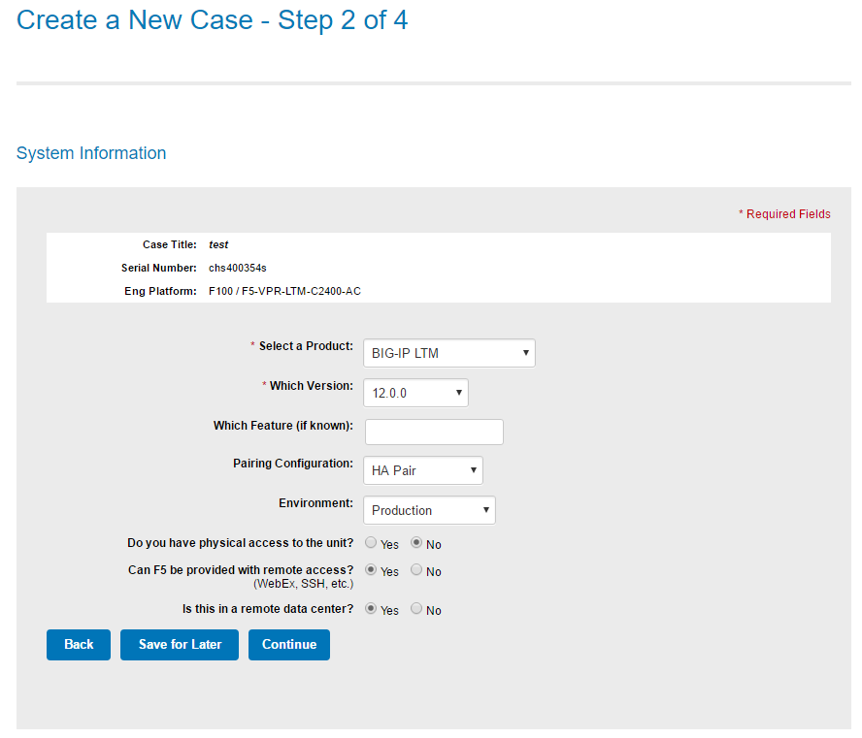Select Yes for physical access to unit
This screenshot has height=738, width=862.
[x=371, y=542]
